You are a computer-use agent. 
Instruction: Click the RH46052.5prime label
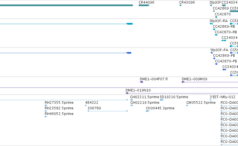coord(59,114)
